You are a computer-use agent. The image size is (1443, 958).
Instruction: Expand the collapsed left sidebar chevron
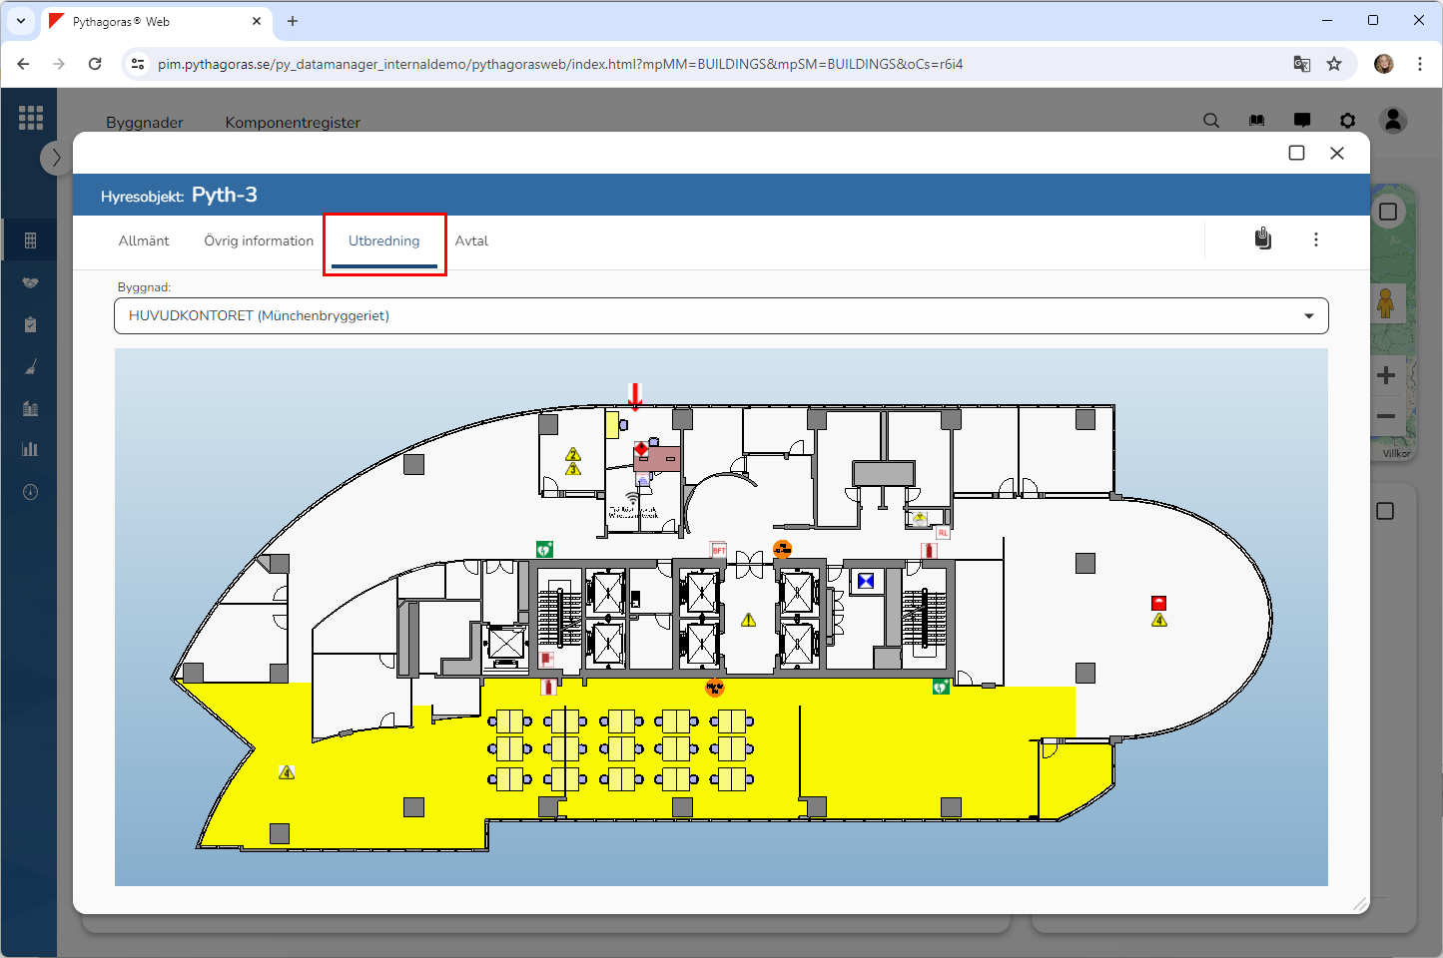[x=56, y=158]
